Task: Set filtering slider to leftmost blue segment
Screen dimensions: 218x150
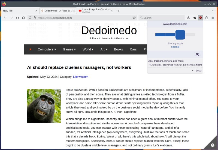Action: 160,35
